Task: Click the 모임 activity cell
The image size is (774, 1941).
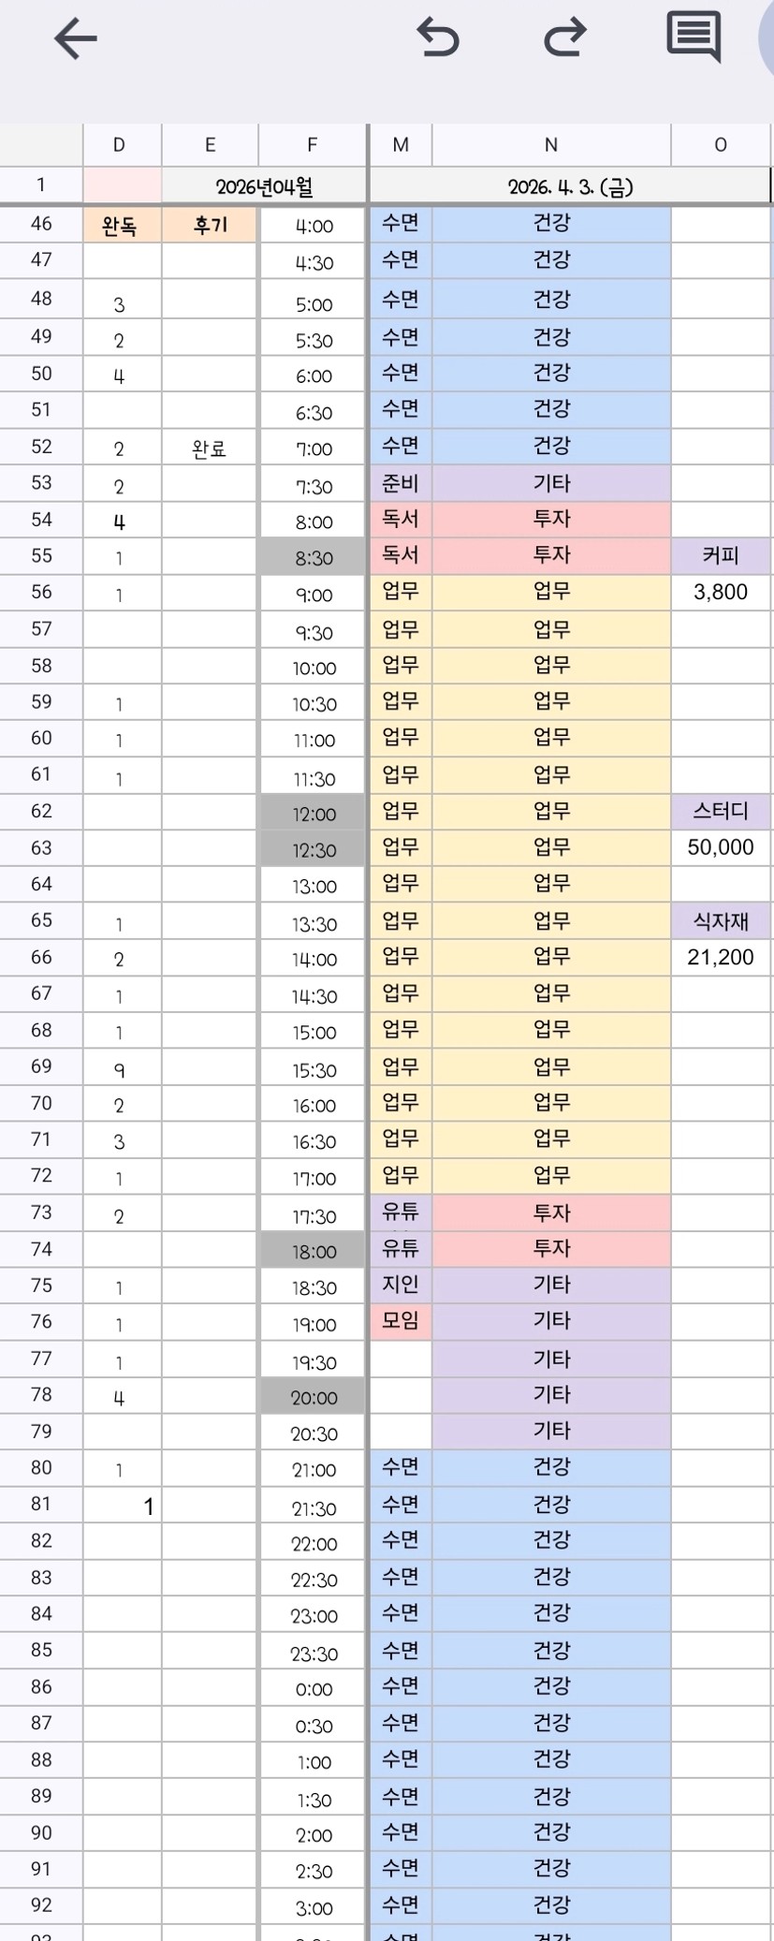Action: pos(401,1321)
